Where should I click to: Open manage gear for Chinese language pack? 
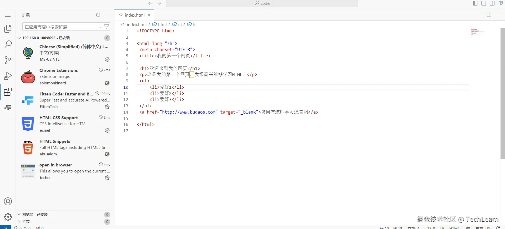click(x=107, y=59)
